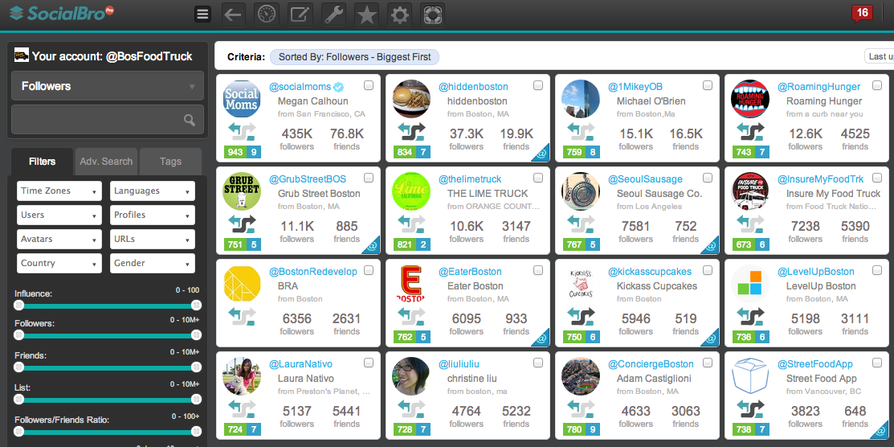Click the compose tweet pencil icon
This screenshot has height=447, width=894.
click(x=300, y=14)
